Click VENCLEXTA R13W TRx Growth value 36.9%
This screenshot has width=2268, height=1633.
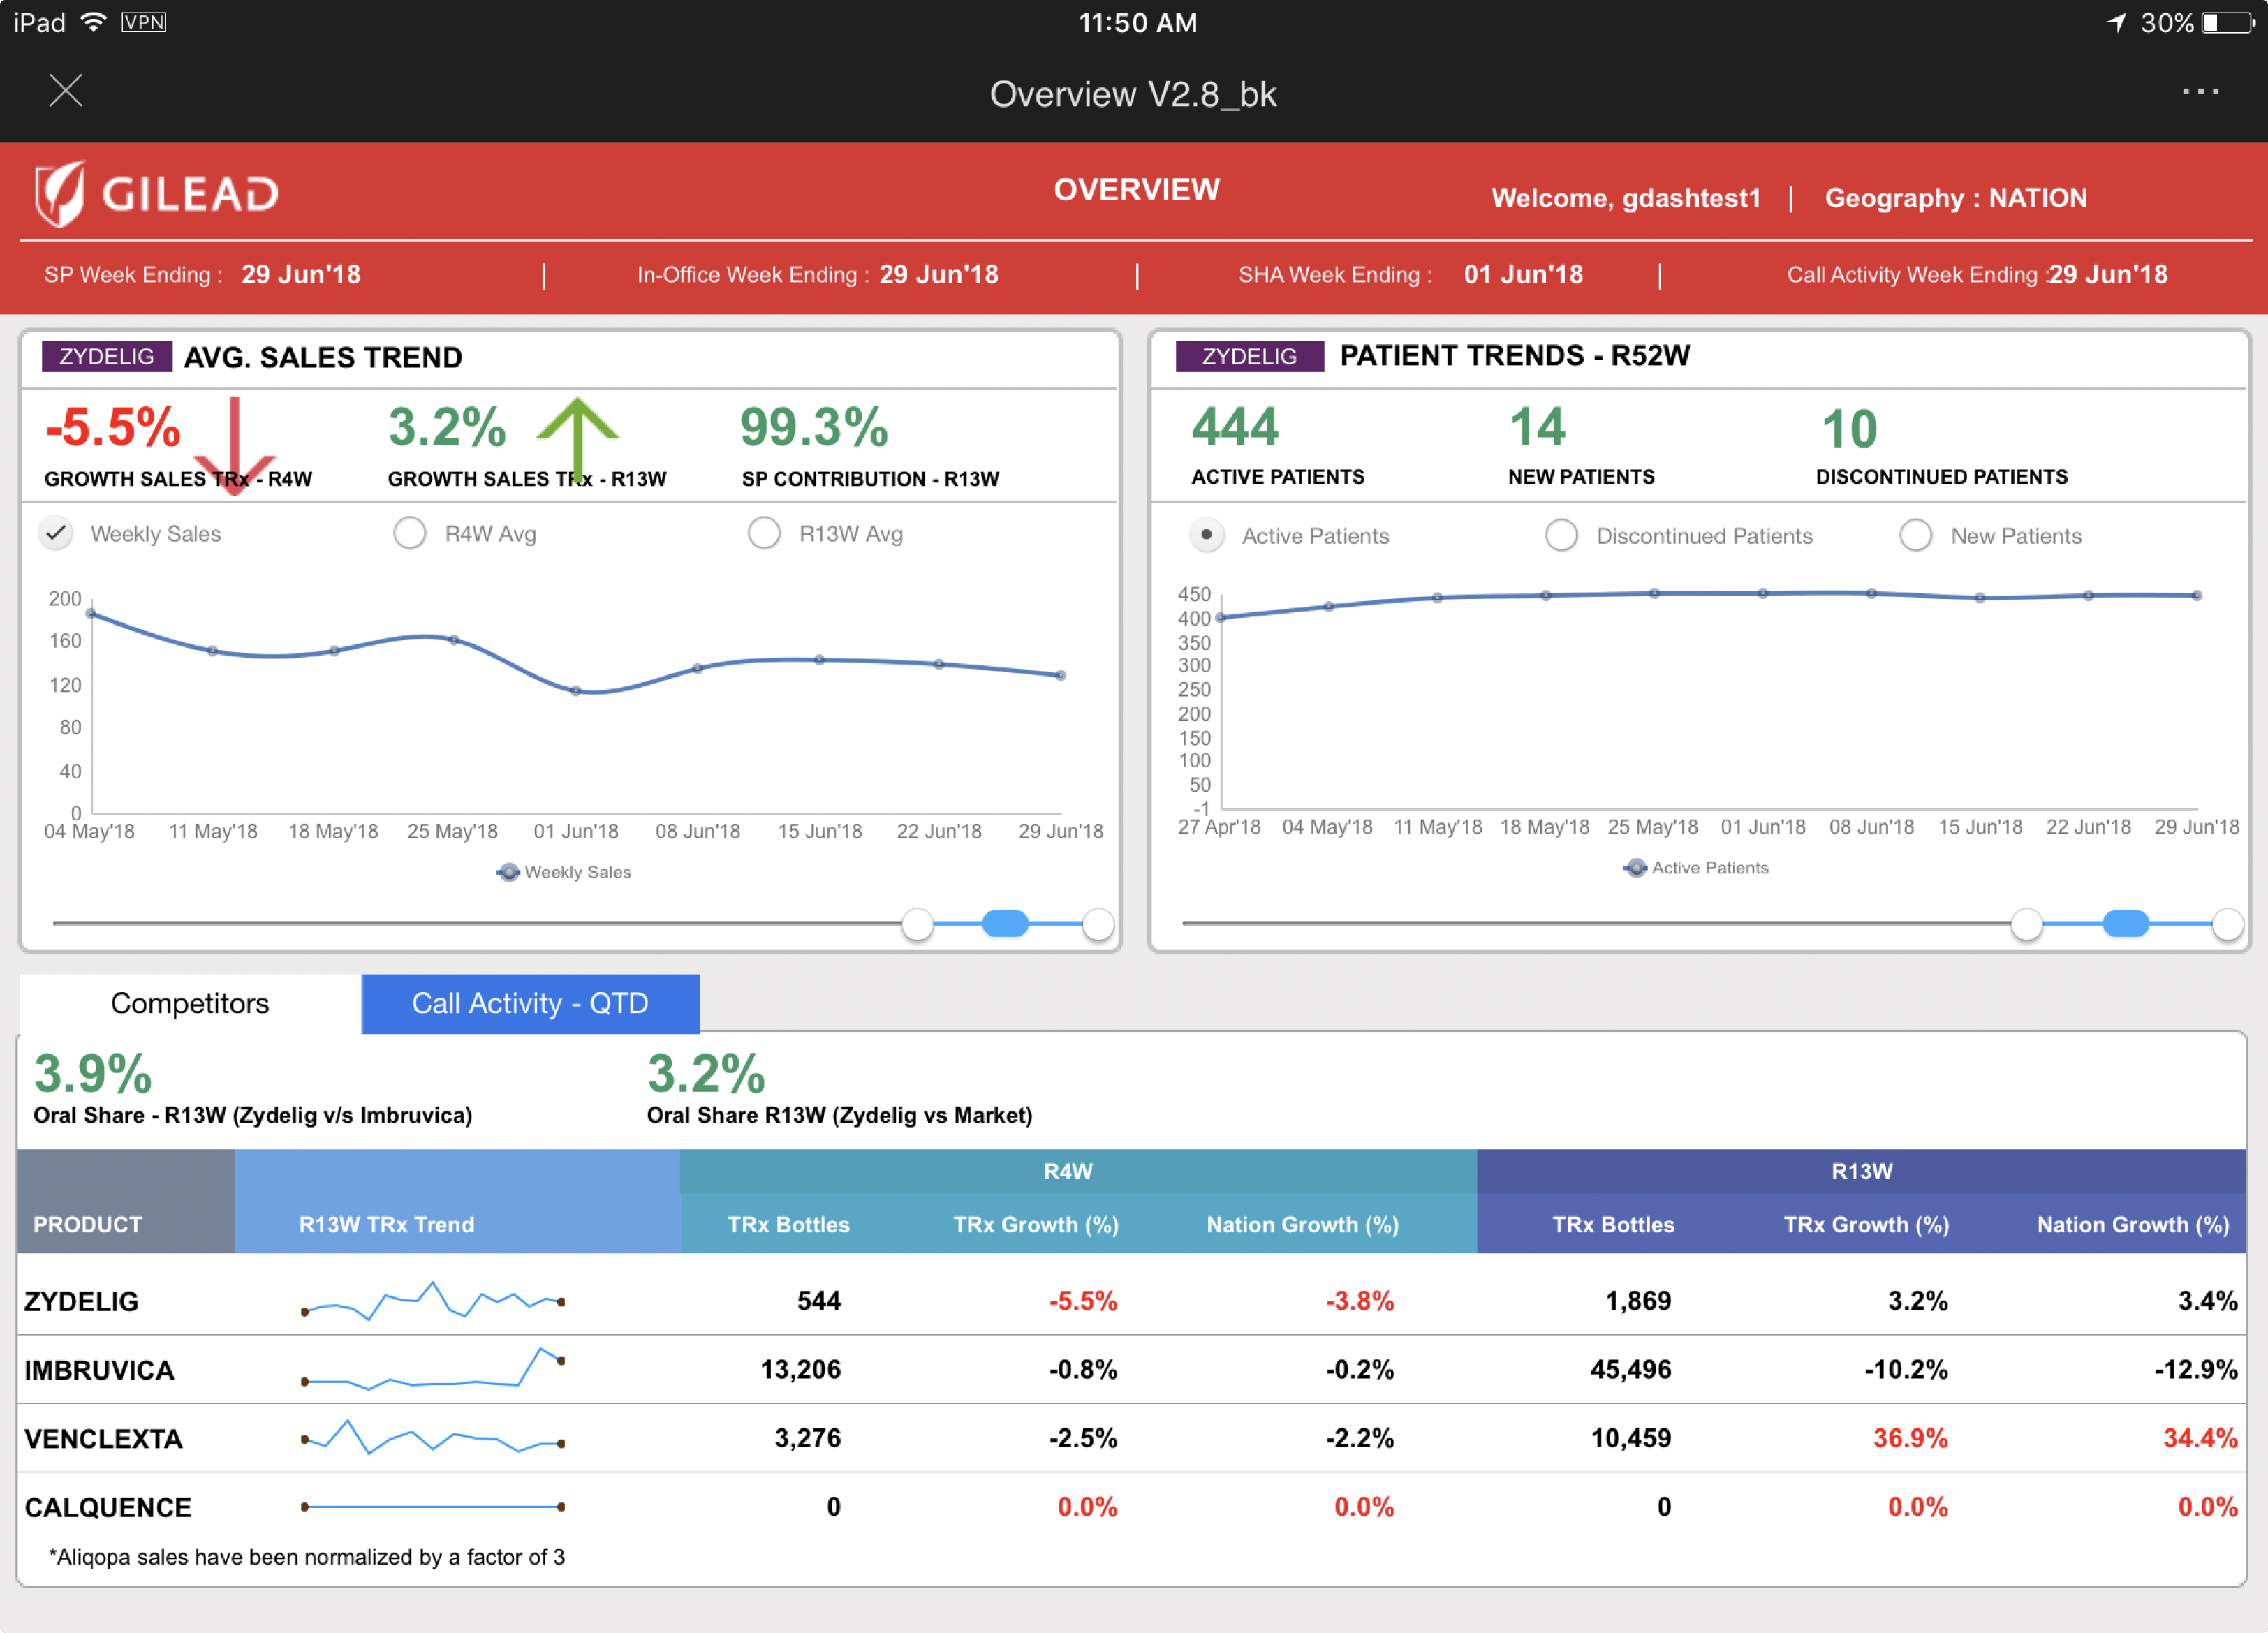pos(1910,1439)
